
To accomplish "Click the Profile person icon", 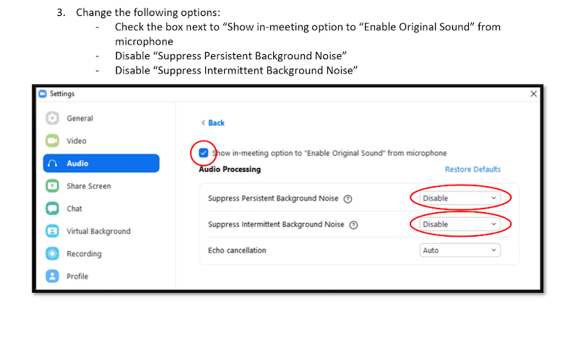I will click(52, 276).
